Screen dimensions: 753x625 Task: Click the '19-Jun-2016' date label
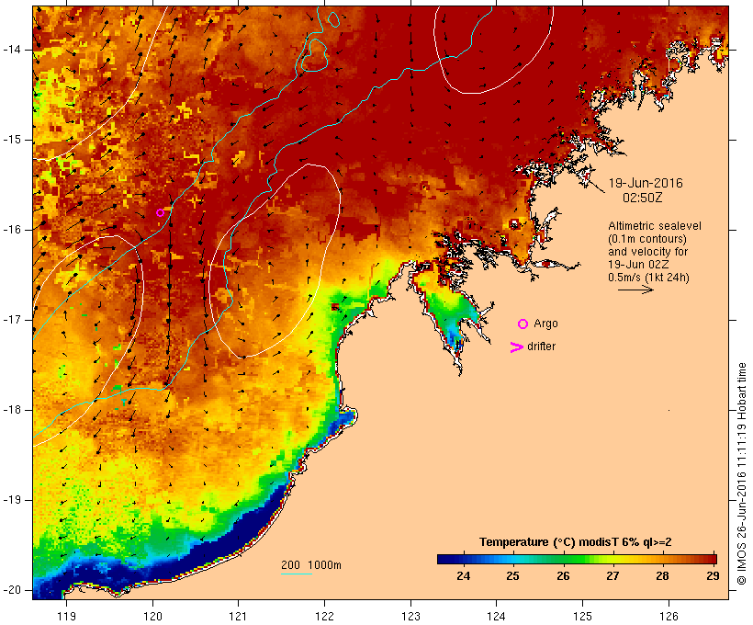(x=646, y=183)
